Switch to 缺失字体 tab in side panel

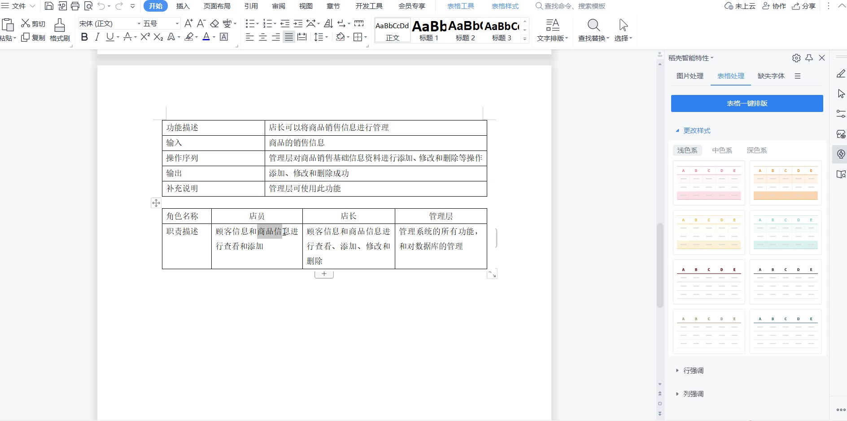pos(771,76)
